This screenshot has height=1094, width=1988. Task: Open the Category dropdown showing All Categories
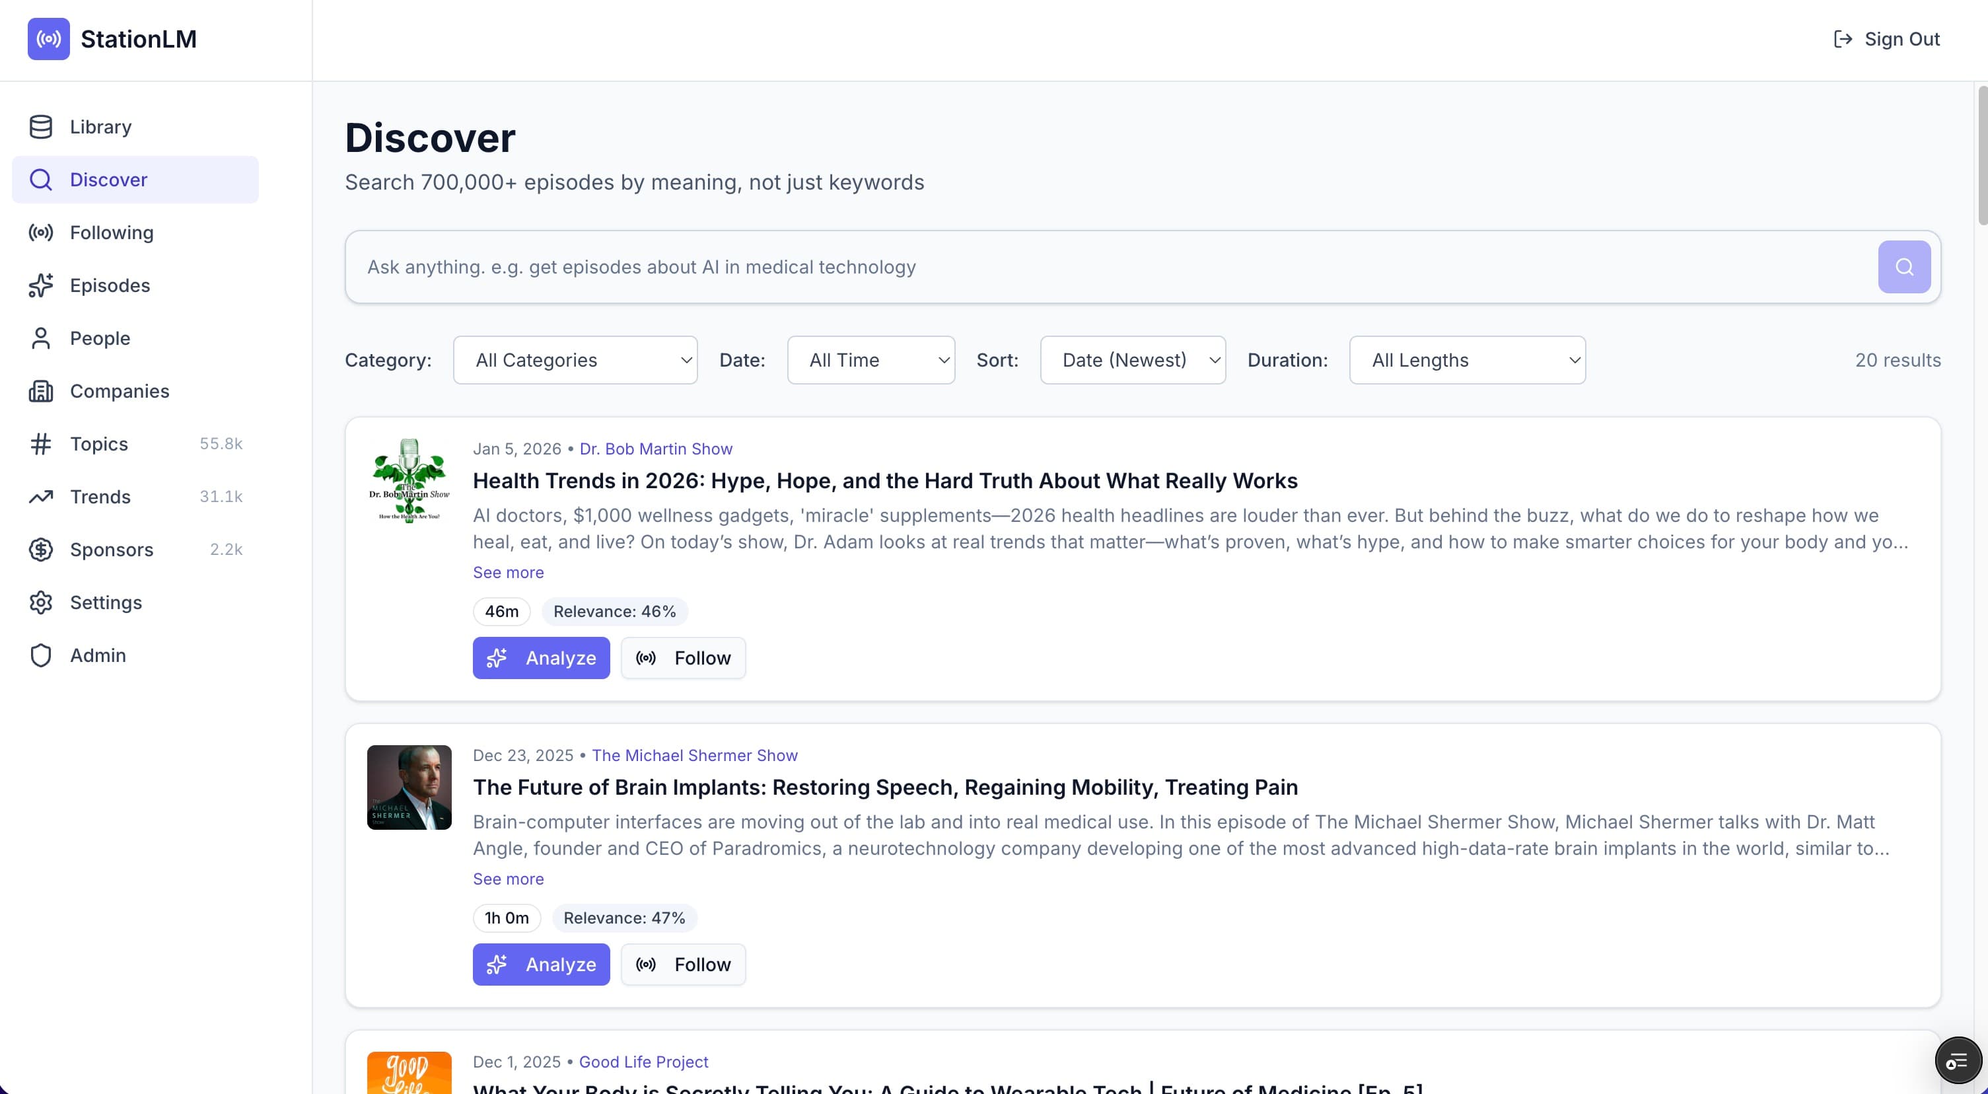click(x=574, y=360)
